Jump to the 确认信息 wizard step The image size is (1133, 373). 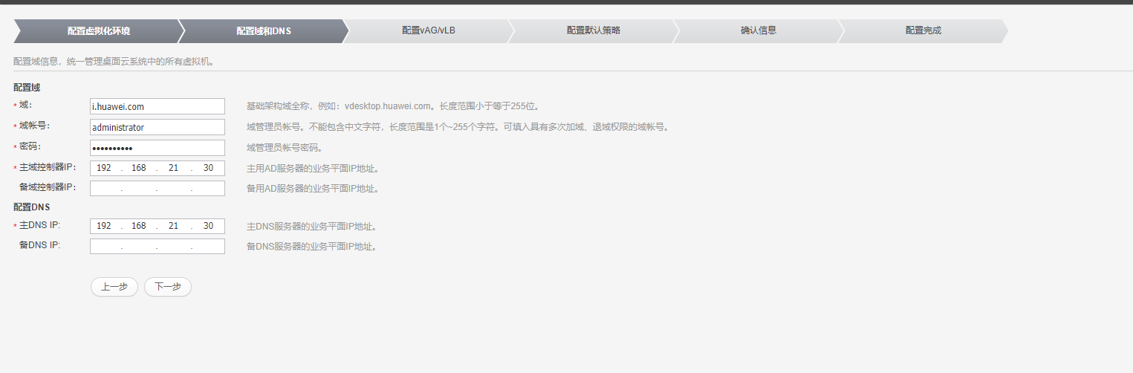758,30
